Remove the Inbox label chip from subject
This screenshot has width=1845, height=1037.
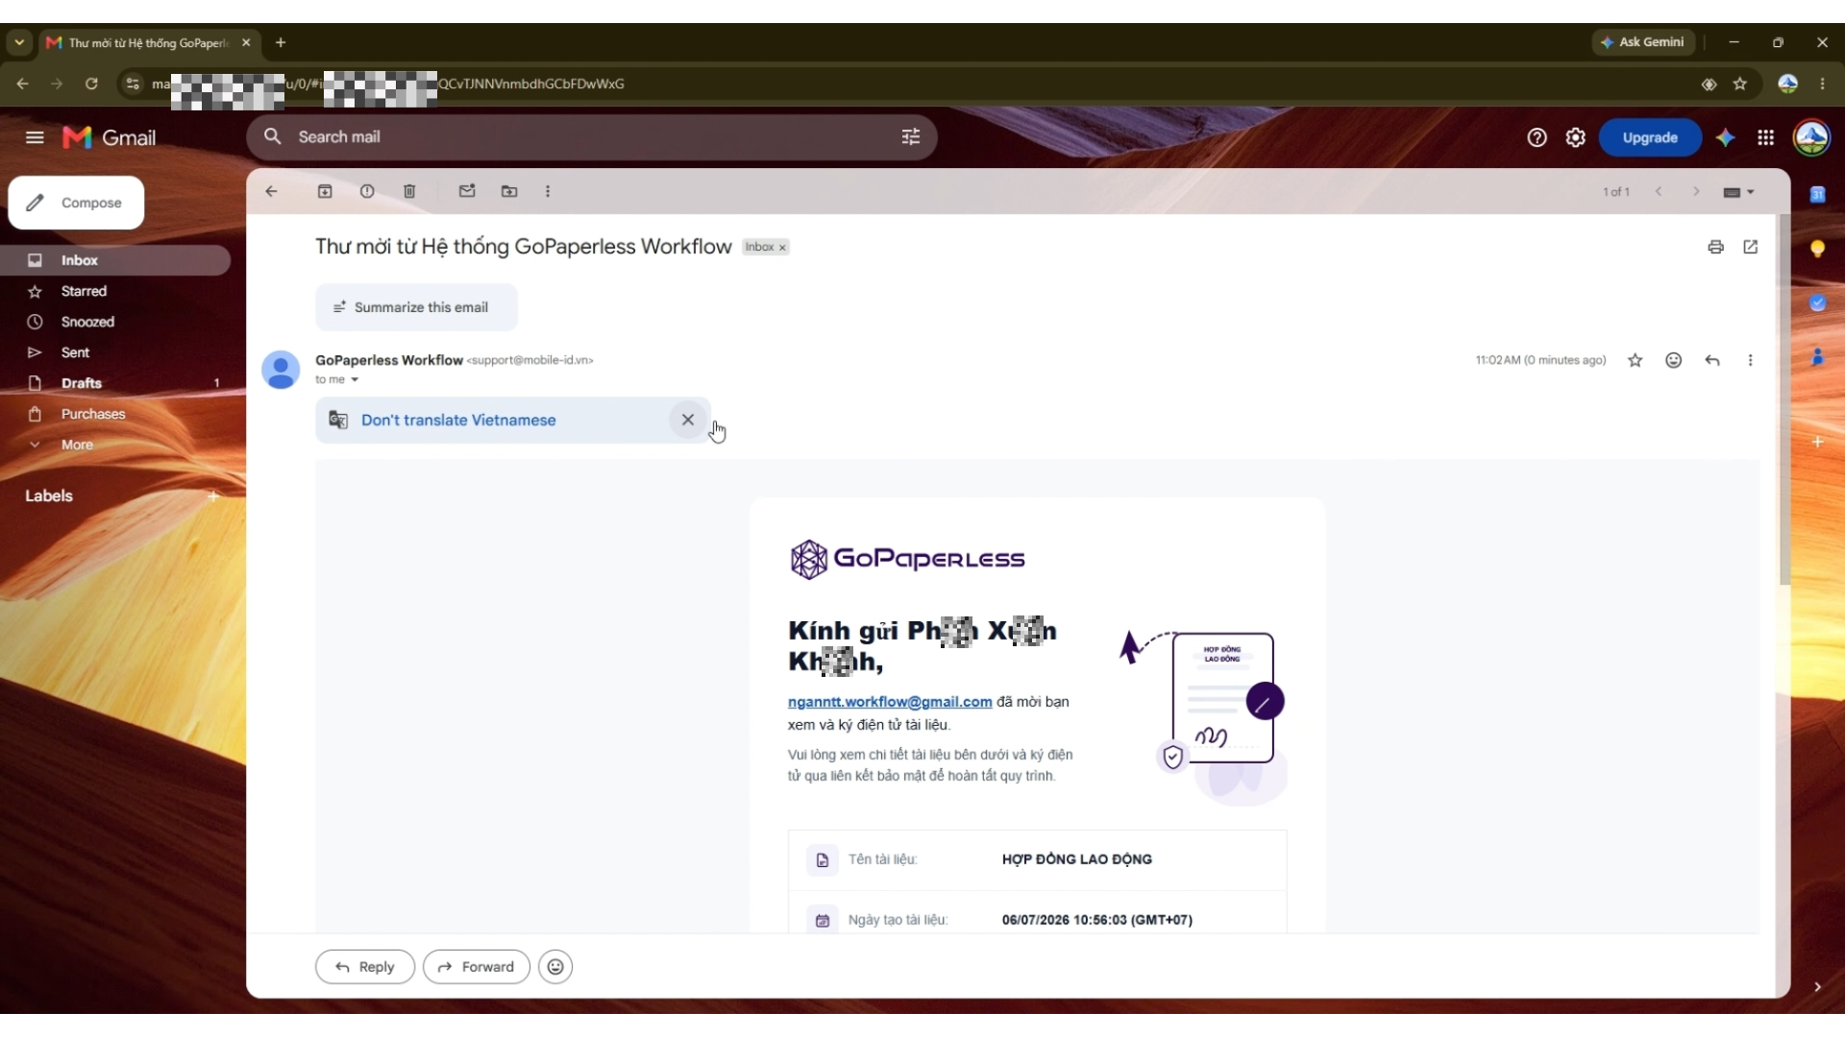click(x=782, y=248)
